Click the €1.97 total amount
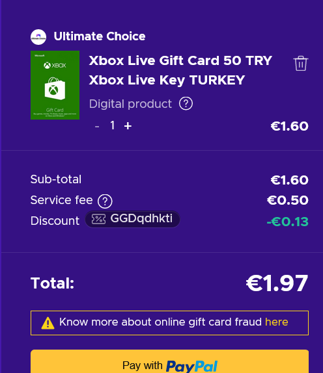323x373 pixels. (277, 283)
